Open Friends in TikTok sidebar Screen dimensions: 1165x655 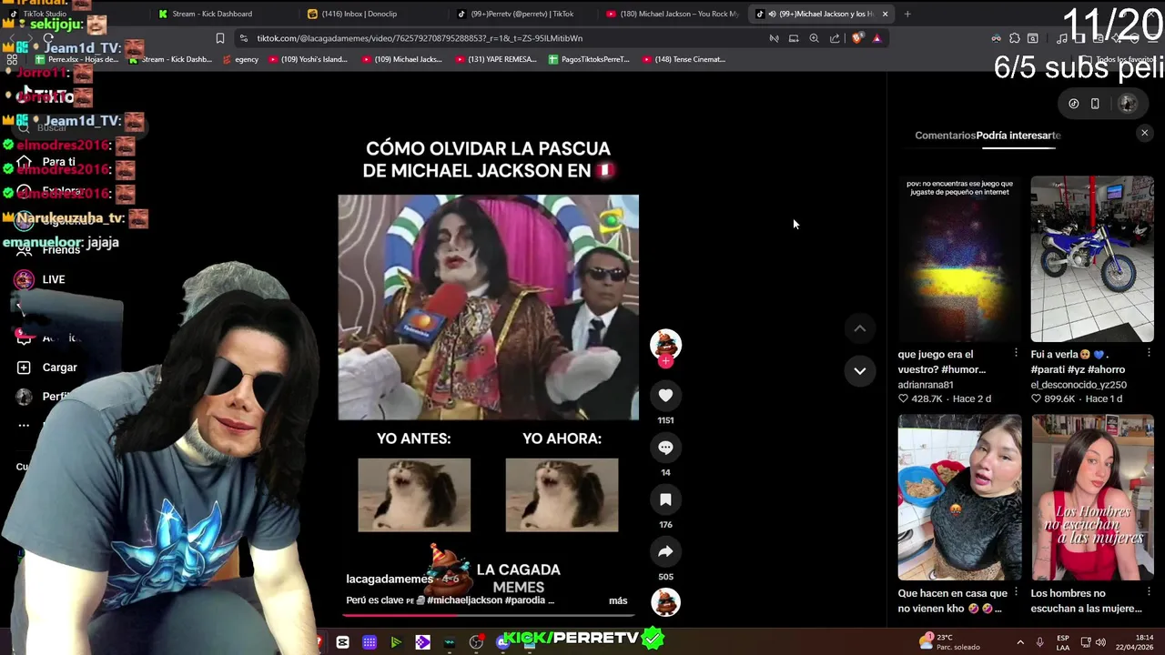tap(61, 249)
